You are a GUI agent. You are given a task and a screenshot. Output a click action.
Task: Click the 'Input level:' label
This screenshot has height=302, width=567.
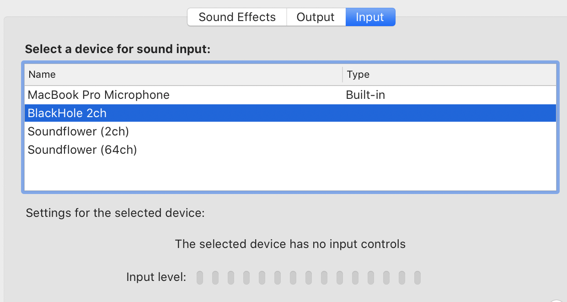point(156,277)
